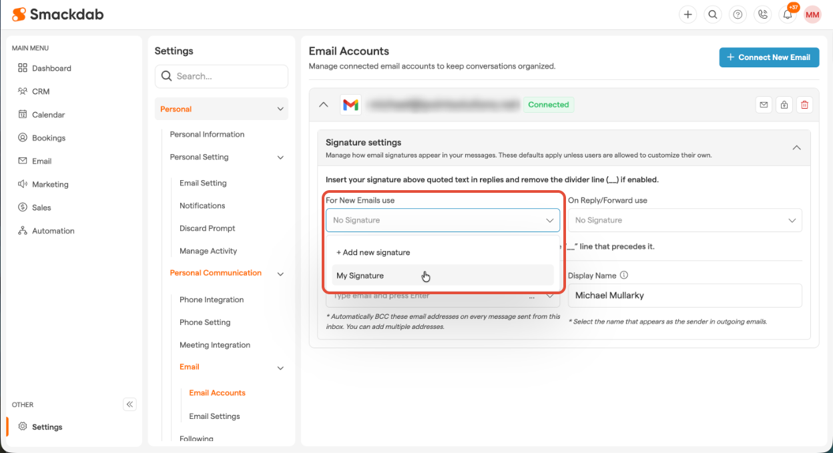This screenshot has width=833, height=453.
Task: Go to Email Settings in sidebar
Action: click(x=214, y=416)
